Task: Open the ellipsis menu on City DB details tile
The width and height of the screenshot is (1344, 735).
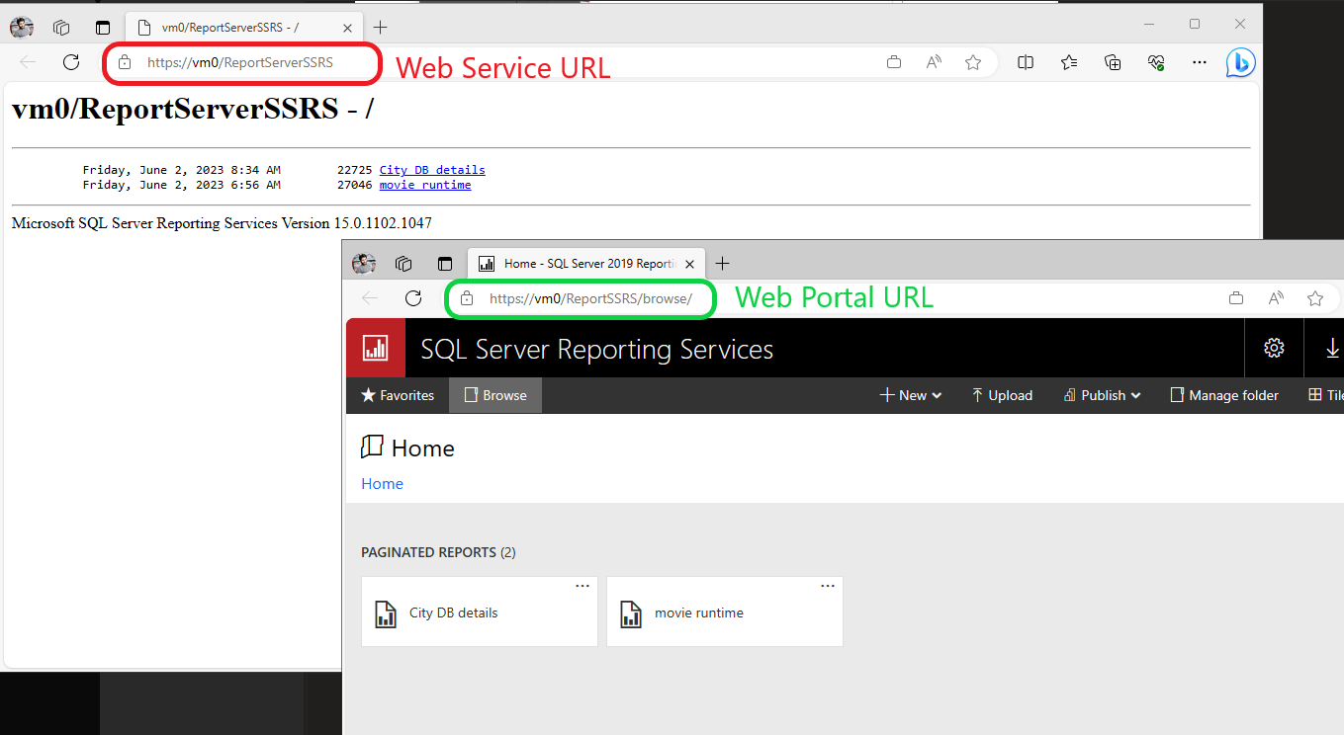Action: tap(582, 586)
